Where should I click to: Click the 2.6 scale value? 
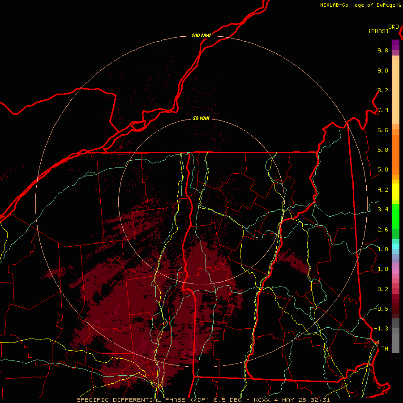coord(383,230)
